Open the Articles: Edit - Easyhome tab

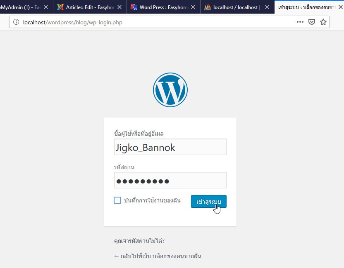click(x=87, y=7)
